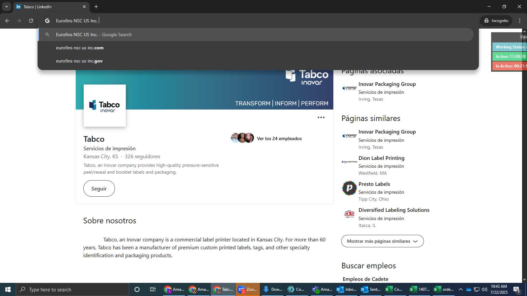Click the Incognito indicator button
The width and height of the screenshot is (527, 296).
click(x=496, y=21)
